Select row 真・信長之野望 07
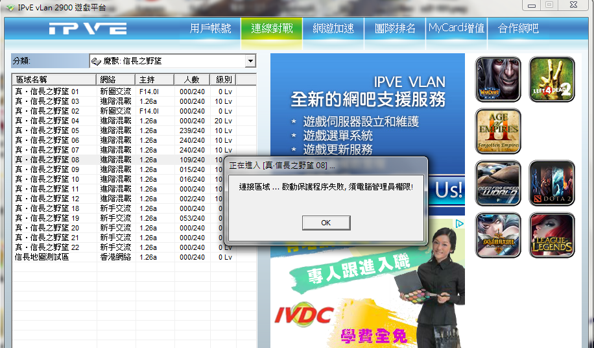 [134, 150]
